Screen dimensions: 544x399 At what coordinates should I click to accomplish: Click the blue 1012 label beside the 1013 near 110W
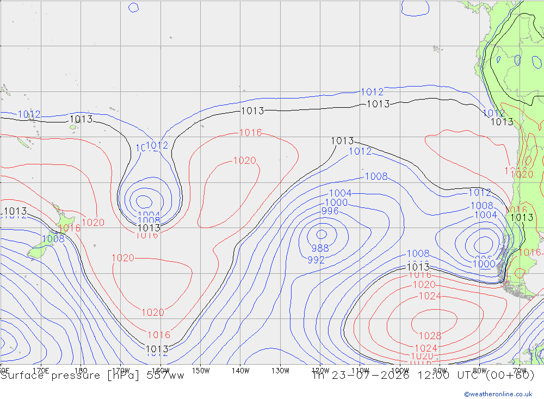(360, 151)
